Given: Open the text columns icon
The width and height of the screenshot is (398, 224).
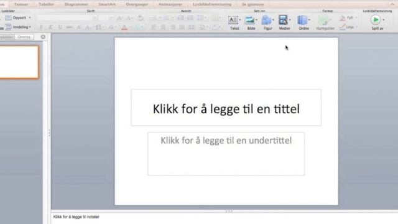Looking at the screenshot, I should point(215,18).
